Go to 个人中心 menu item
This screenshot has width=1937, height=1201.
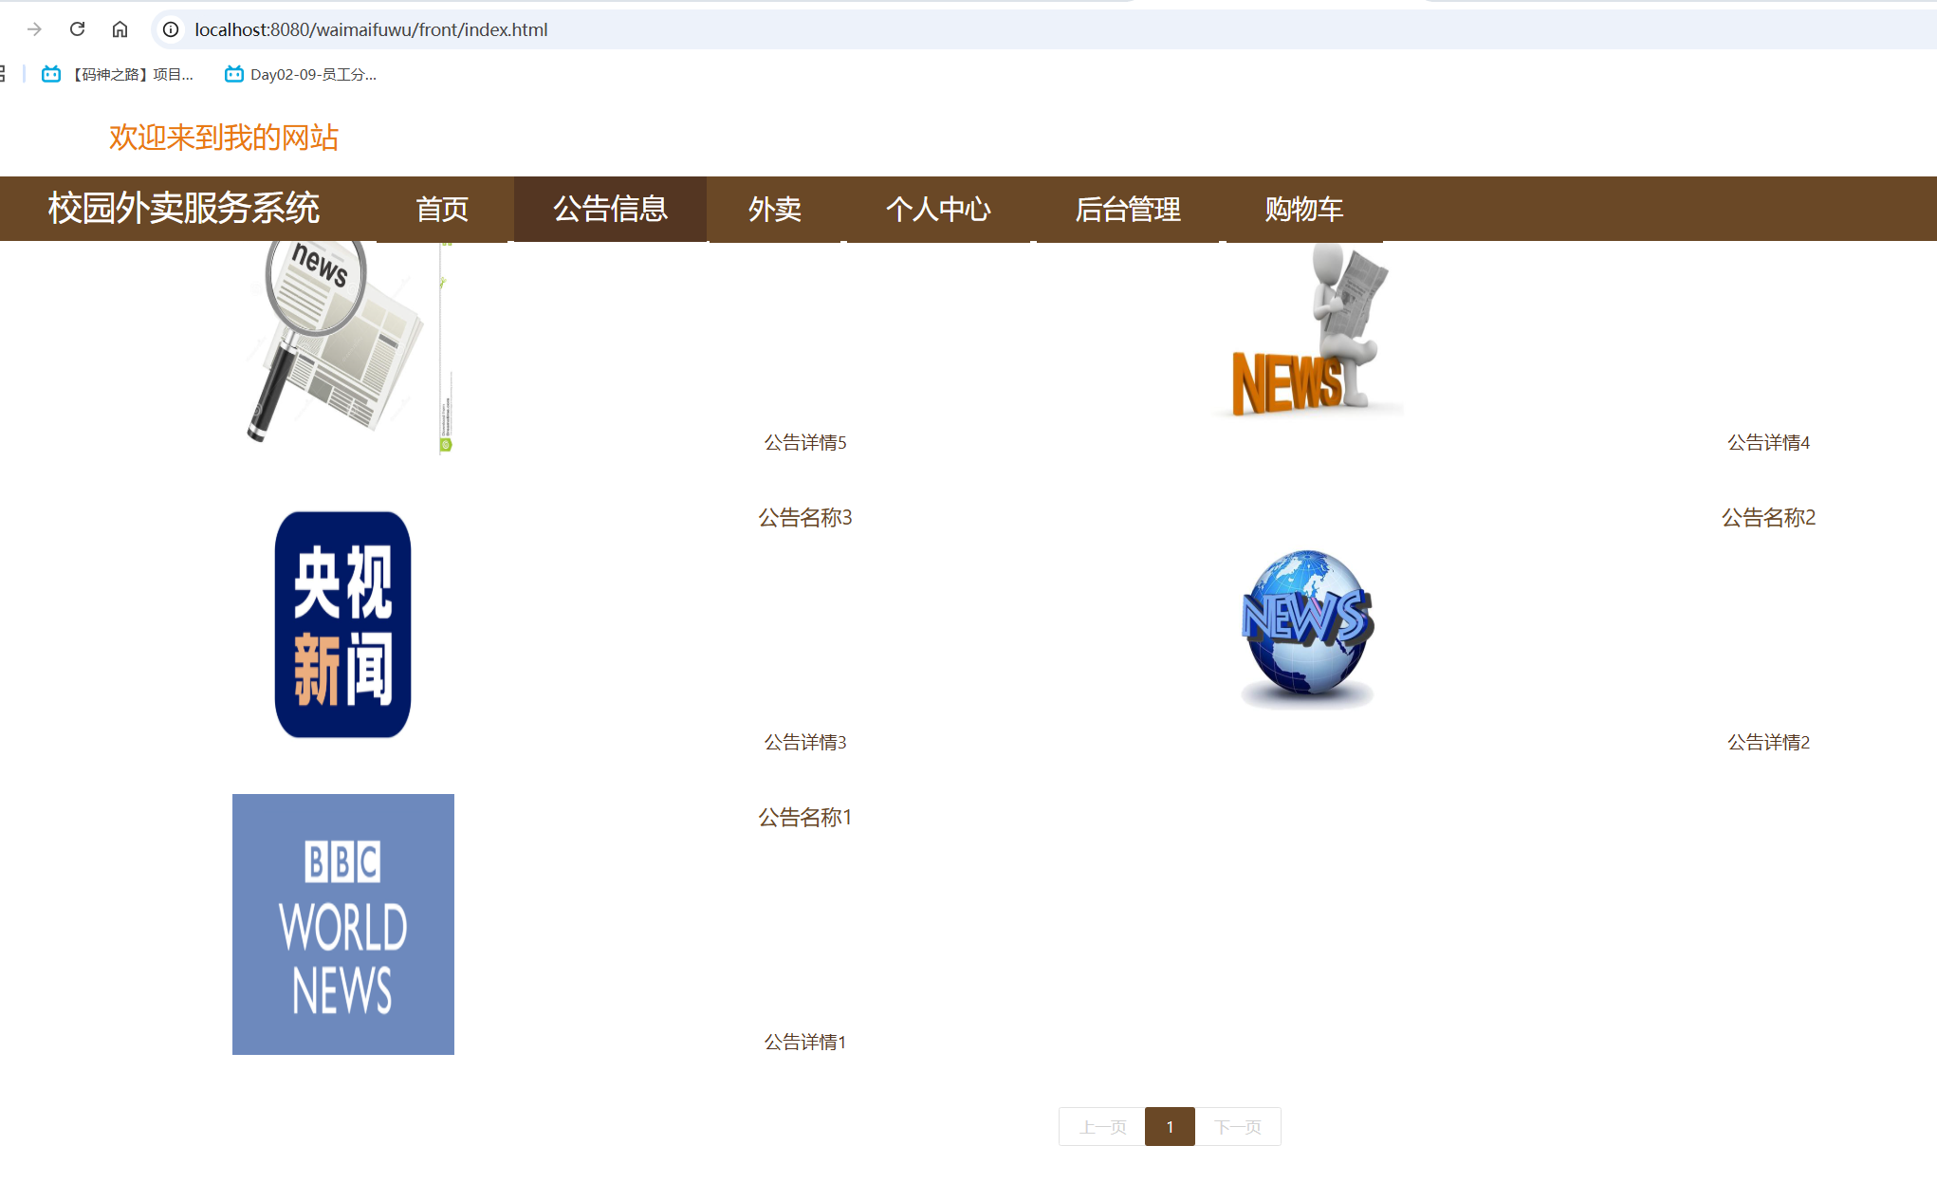pyautogui.click(x=938, y=209)
